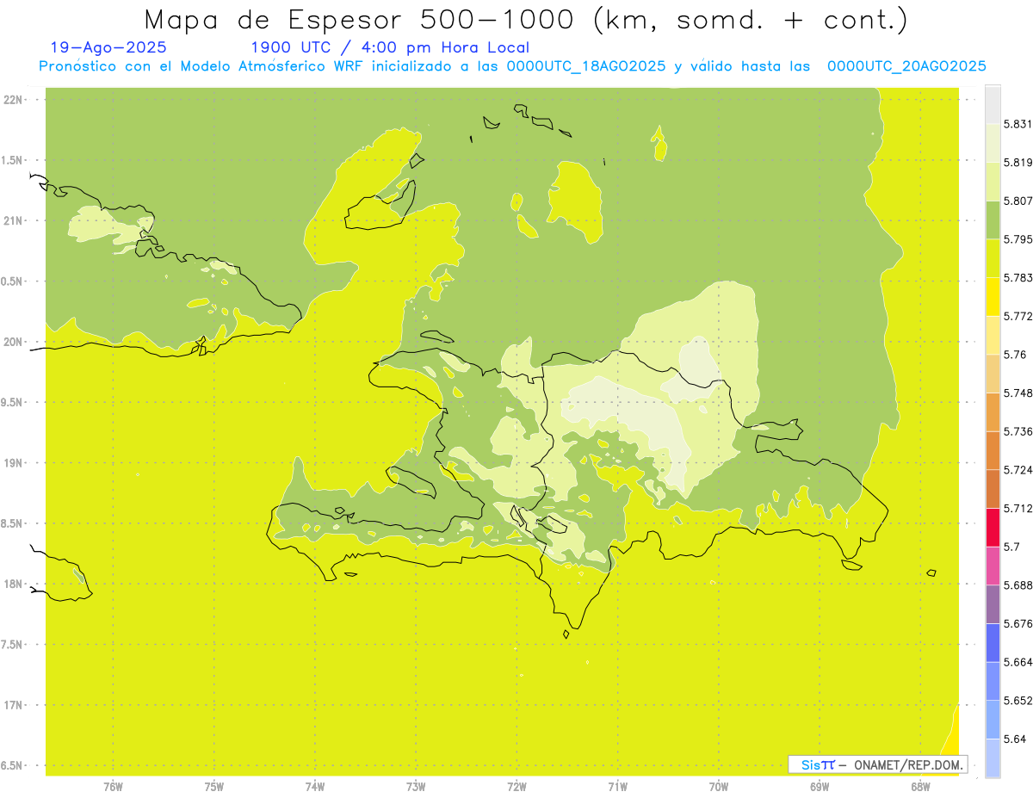
Task: Click the latitude axis label '21N'
Action: point(13,220)
